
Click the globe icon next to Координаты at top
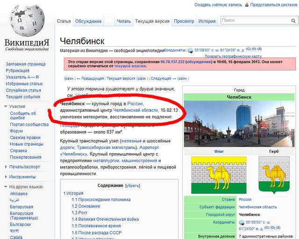click(x=190, y=50)
